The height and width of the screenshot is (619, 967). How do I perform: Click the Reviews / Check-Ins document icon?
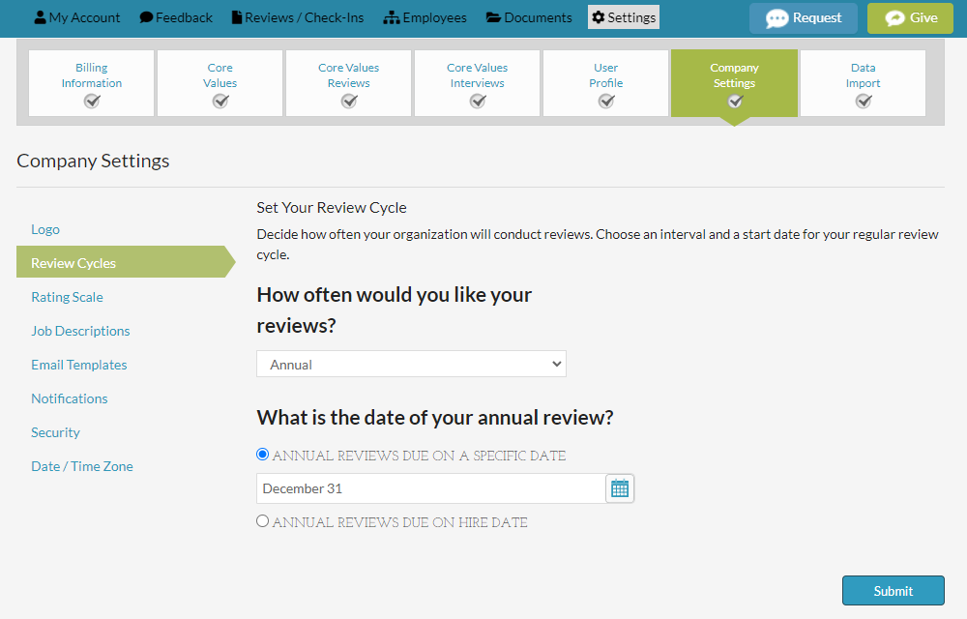tap(237, 17)
